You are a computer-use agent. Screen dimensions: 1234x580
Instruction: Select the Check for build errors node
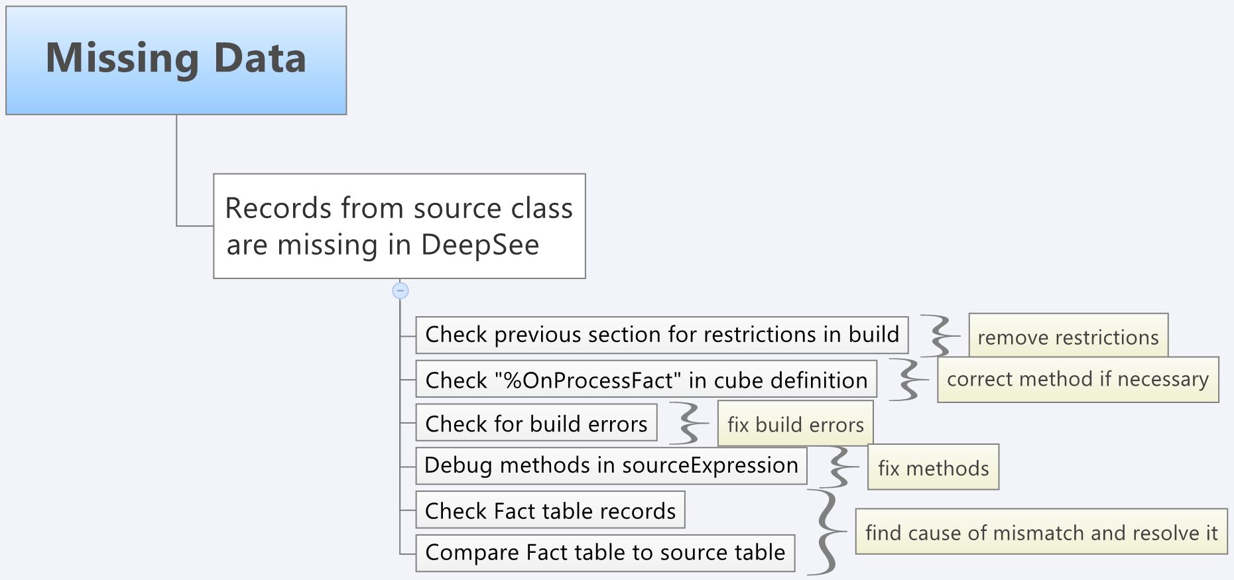536,423
